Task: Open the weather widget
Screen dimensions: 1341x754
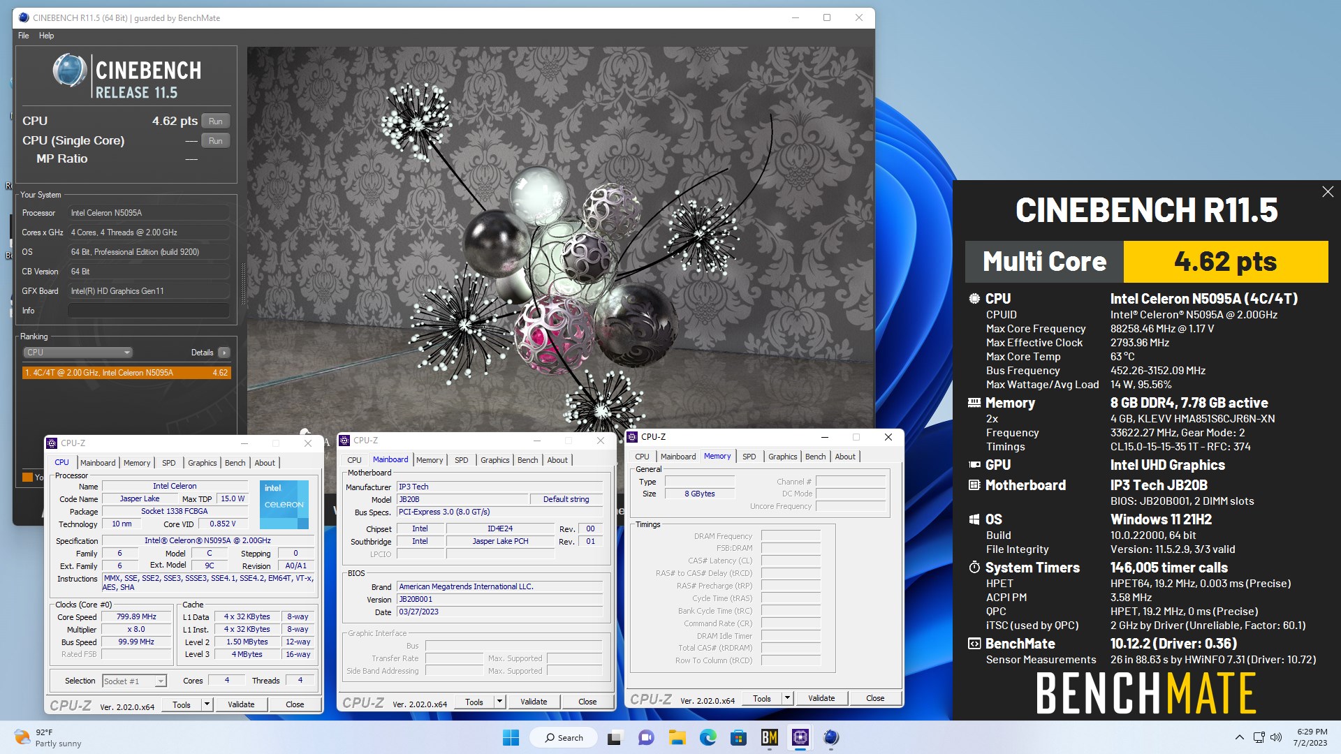Action: click(x=49, y=738)
